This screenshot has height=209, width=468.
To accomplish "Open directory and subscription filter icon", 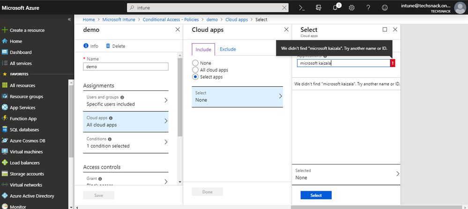I will (319, 8).
